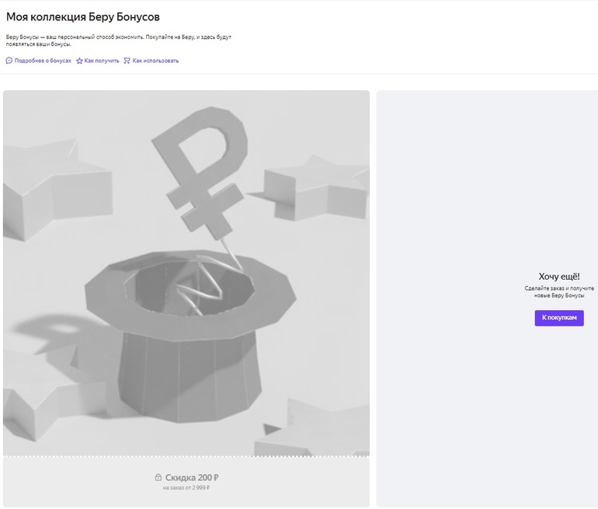Click the Моя коллекция Беру Бонусов title
The image size is (598, 509).
(84, 16)
